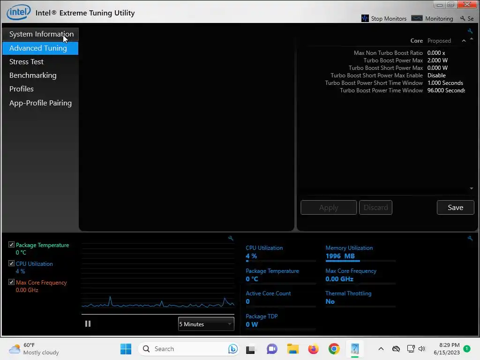Pause the monitoring graph
This screenshot has width=480, height=360.
coord(88,323)
